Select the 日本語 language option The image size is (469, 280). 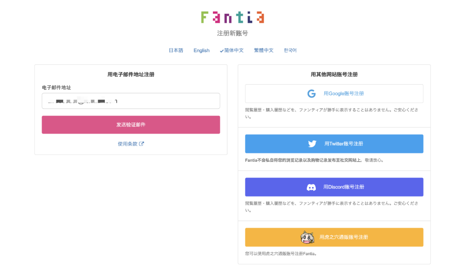point(176,50)
